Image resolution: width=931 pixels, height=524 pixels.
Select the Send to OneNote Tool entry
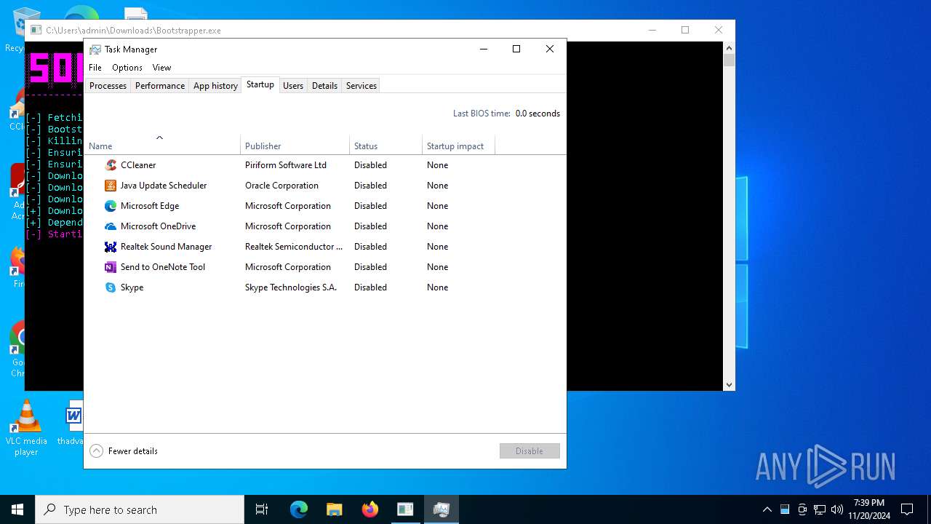pyautogui.click(x=163, y=267)
